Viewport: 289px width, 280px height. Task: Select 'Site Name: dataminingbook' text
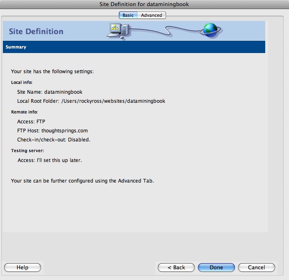point(50,92)
